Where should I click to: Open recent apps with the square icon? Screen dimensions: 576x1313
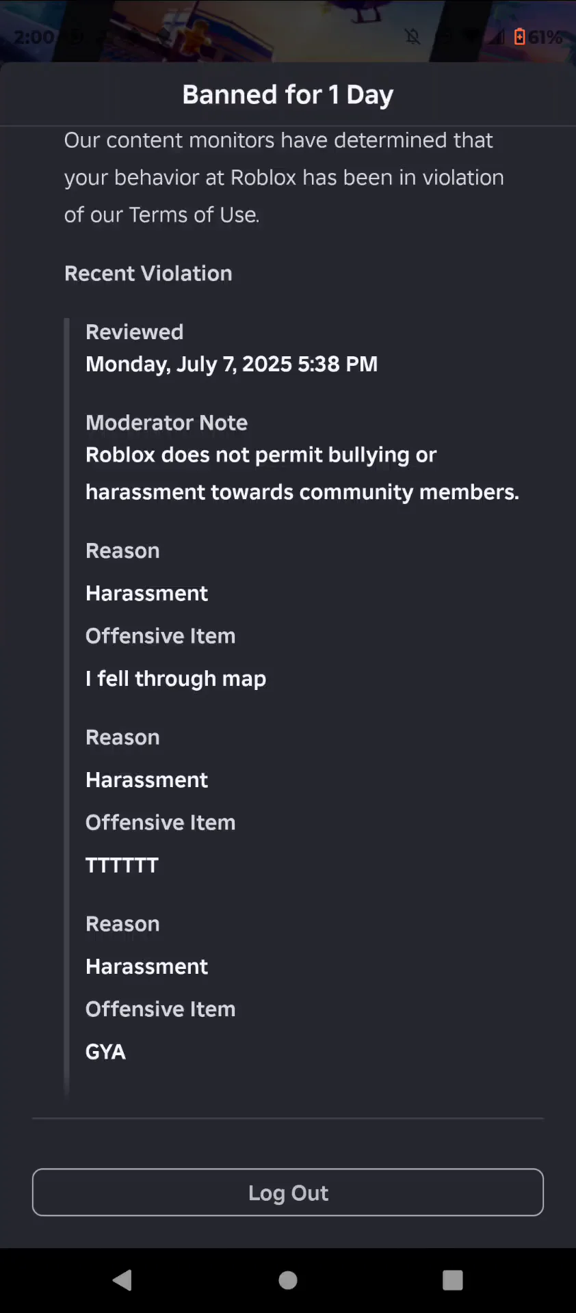click(453, 1280)
